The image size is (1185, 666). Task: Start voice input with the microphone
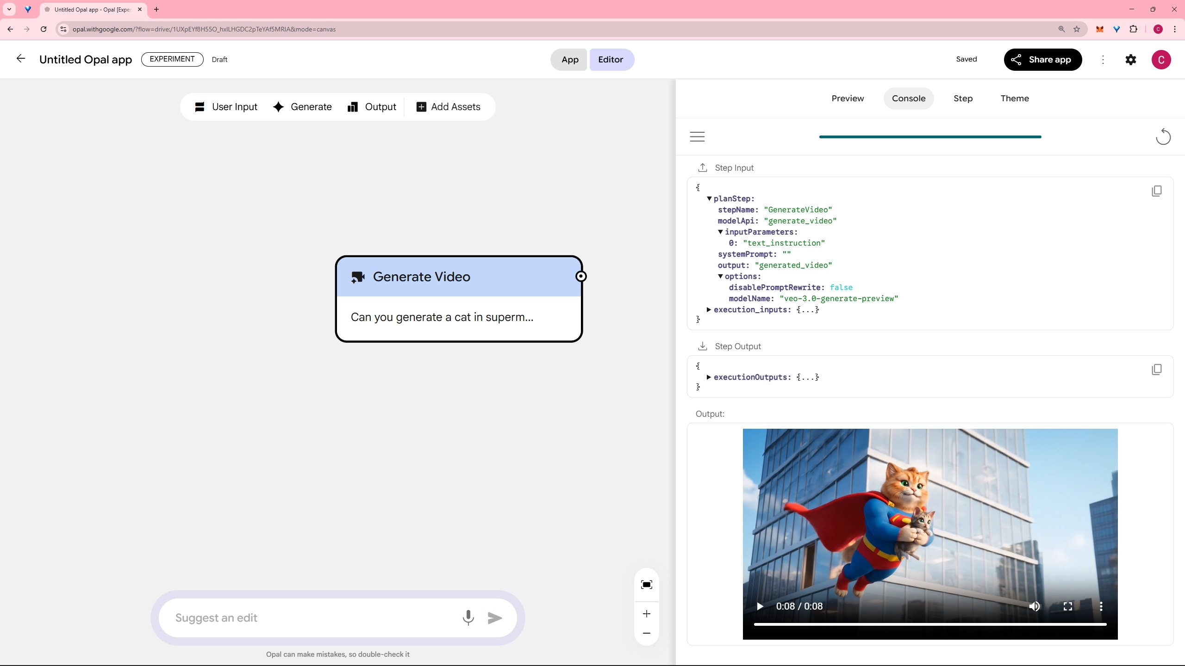coord(468,618)
